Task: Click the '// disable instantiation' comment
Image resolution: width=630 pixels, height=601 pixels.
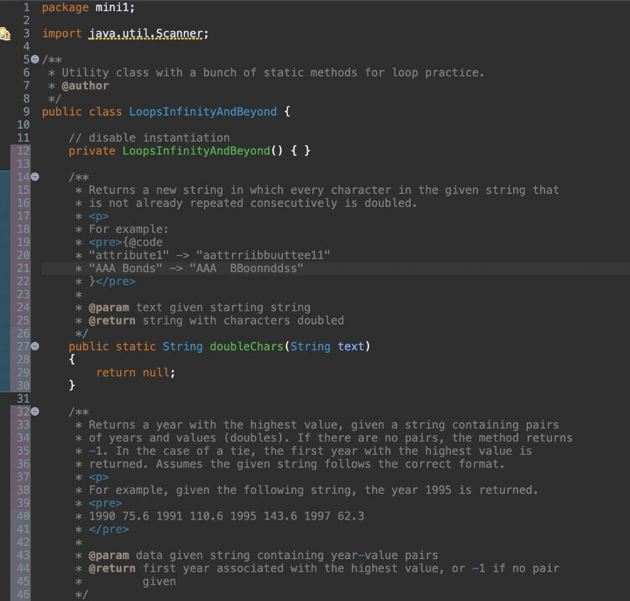Action: point(149,138)
